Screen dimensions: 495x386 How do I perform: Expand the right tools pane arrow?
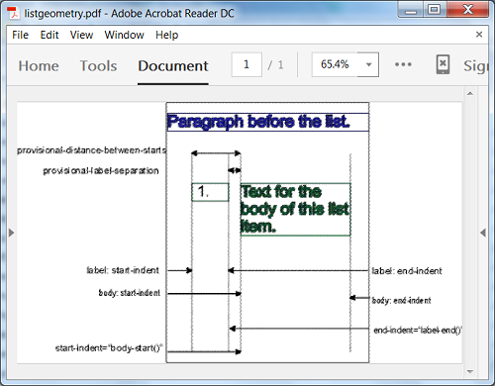click(483, 233)
